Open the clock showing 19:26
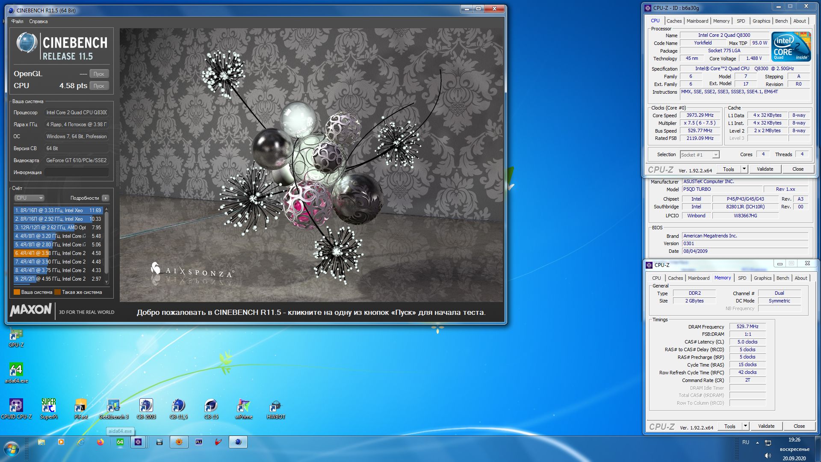The height and width of the screenshot is (462, 821). tap(794, 440)
